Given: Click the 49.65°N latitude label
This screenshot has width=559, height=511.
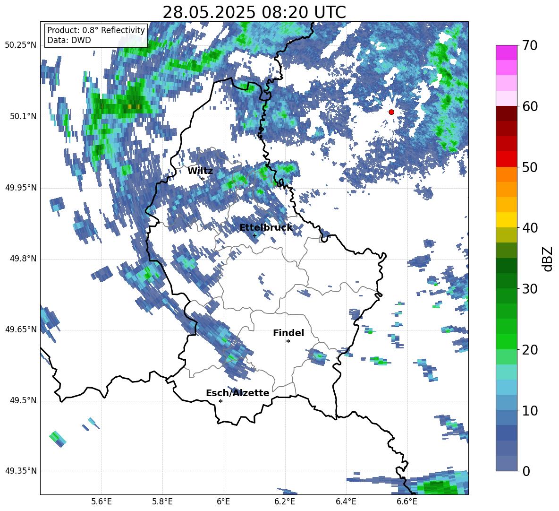Looking at the screenshot, I should (x=21, y=329).
